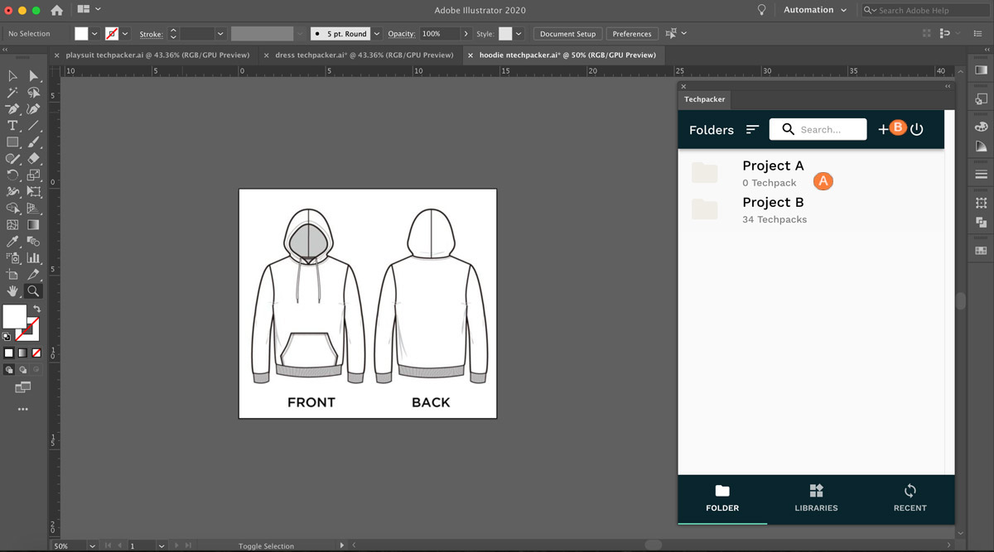Select the Type tool
This screenshot has width=994, height=552.
point(12,126)
